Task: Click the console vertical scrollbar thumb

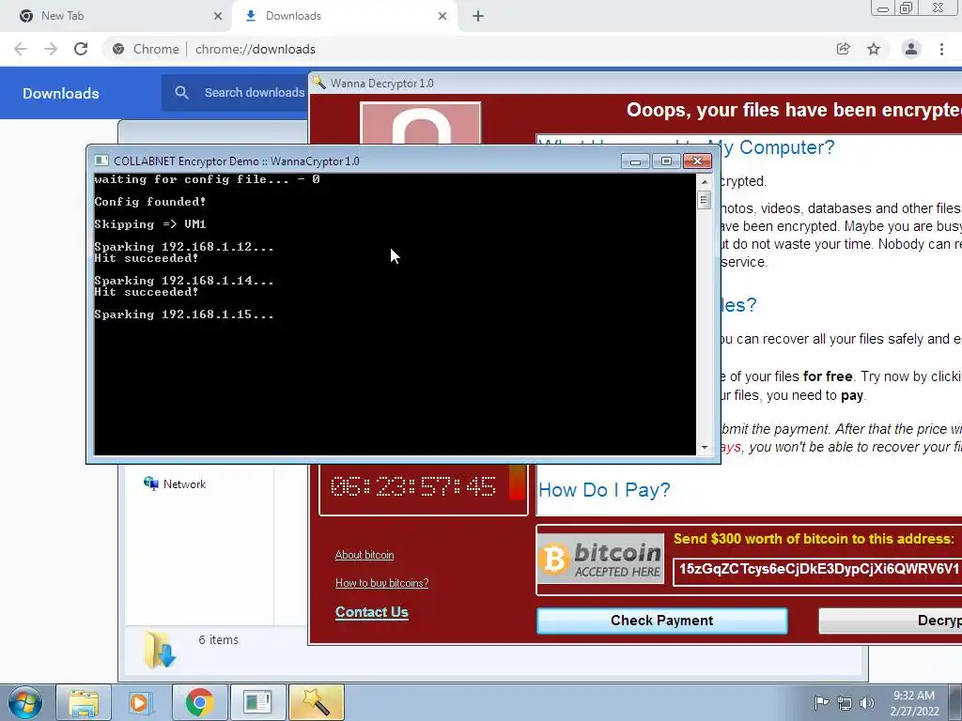Action: 705,200
